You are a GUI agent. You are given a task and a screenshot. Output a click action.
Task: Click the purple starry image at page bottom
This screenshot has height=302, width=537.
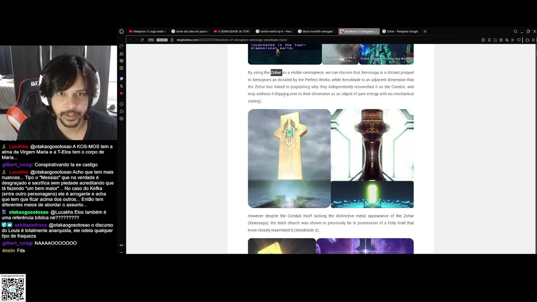pos(365,246)
